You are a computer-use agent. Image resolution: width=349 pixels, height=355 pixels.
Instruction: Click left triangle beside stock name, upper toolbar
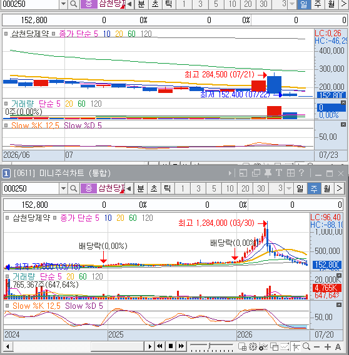(x=129, y=4)
